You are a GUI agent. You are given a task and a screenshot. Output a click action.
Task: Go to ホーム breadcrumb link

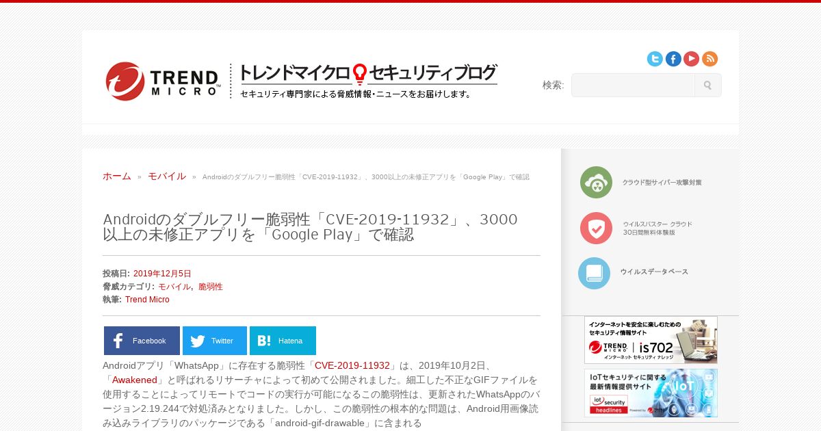coord(117,176)
